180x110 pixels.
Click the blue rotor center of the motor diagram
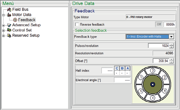(153, 84)
